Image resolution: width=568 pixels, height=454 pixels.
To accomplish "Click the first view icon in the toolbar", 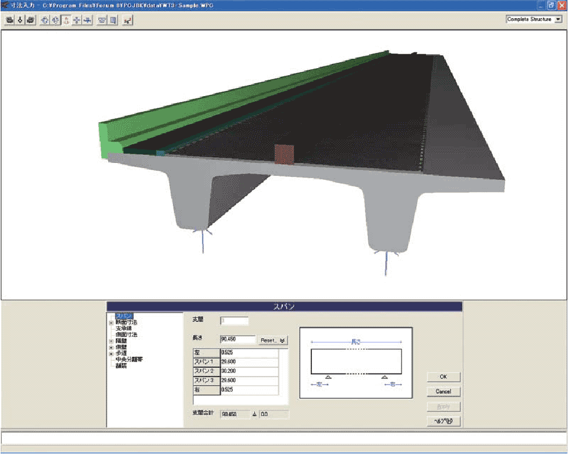I will tap(10, 20).
